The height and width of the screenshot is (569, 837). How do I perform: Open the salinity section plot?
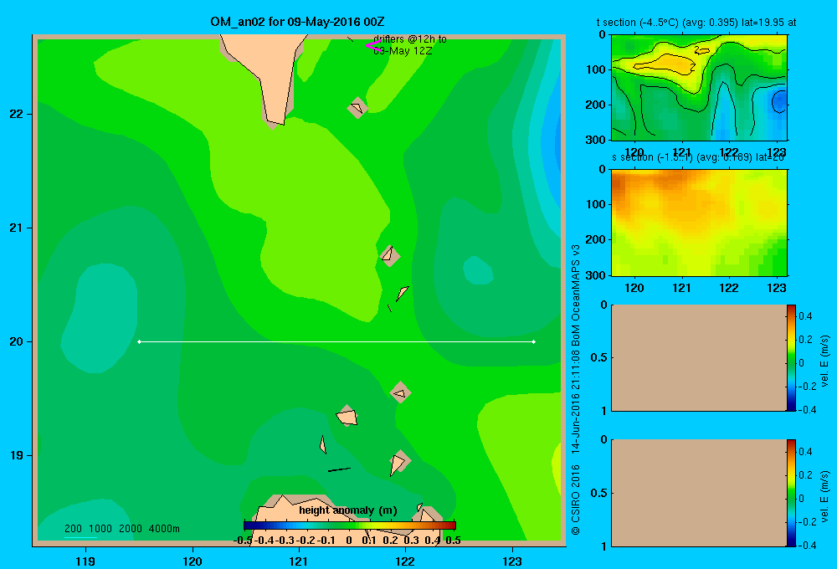[x=699, y=223]
